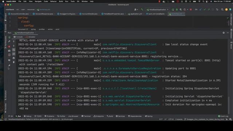Open the Debug tool window button
233x131 pixels.
(x=28, y=116)
